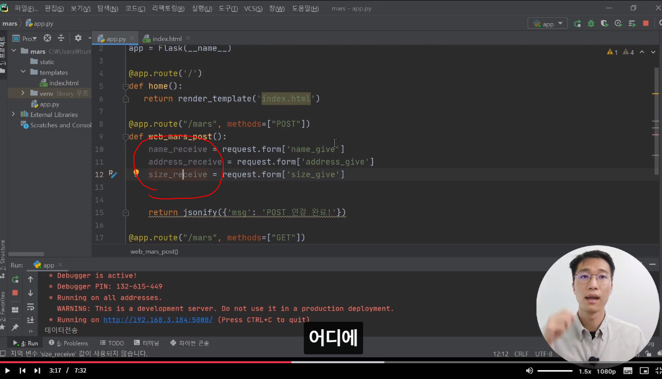Stop process in the Run panel

click(15, 293)
